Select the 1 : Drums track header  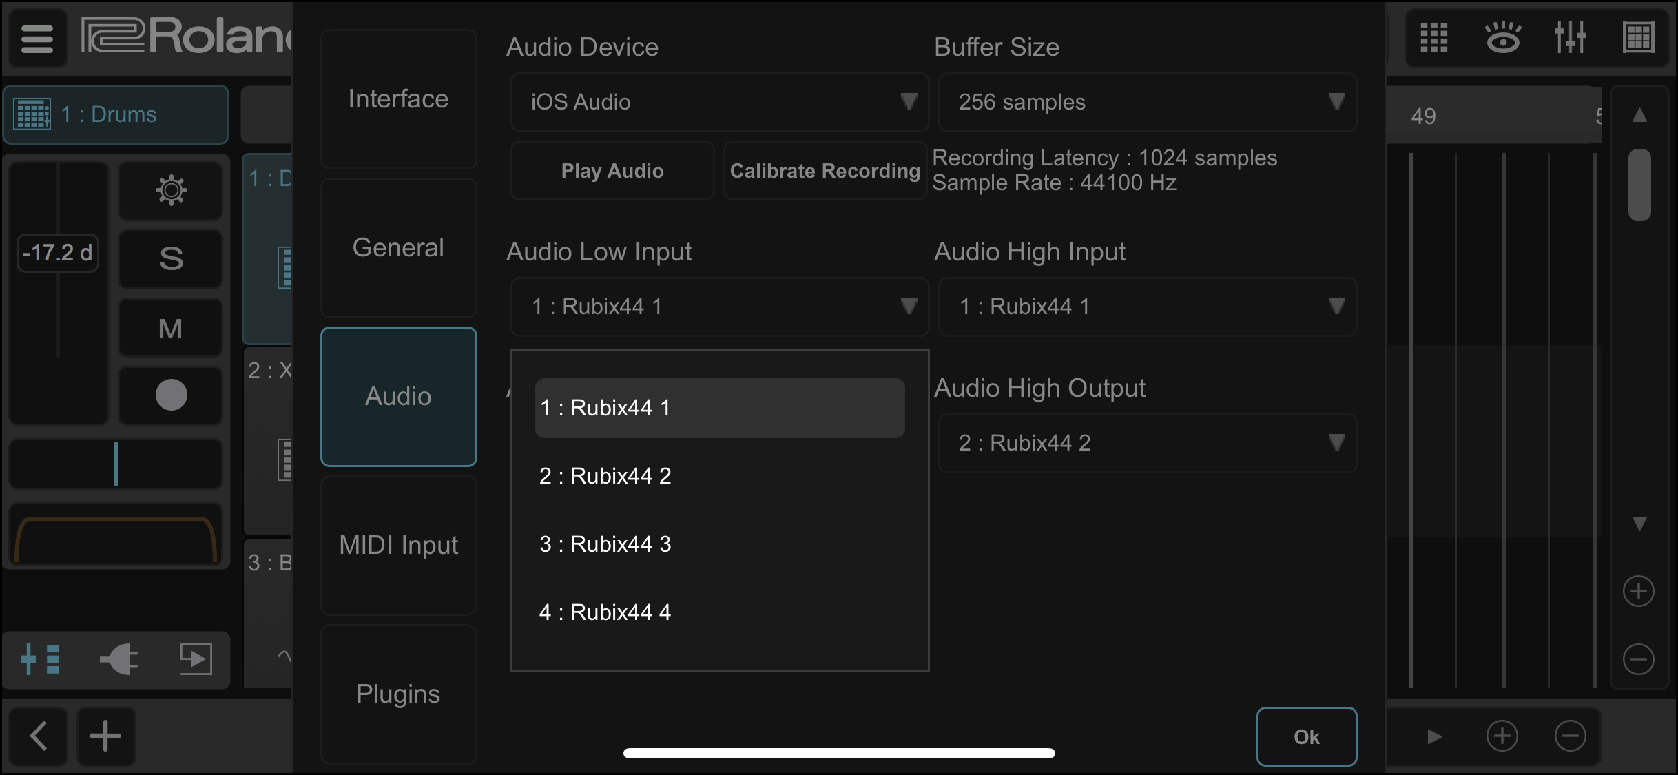pos(116,114)
